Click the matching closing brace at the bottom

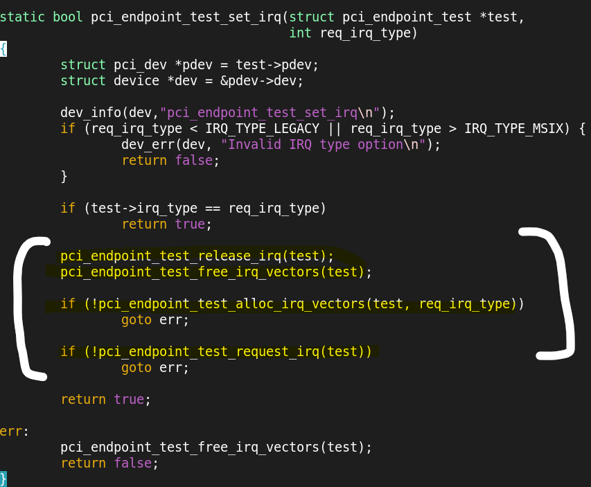[3, 479]
